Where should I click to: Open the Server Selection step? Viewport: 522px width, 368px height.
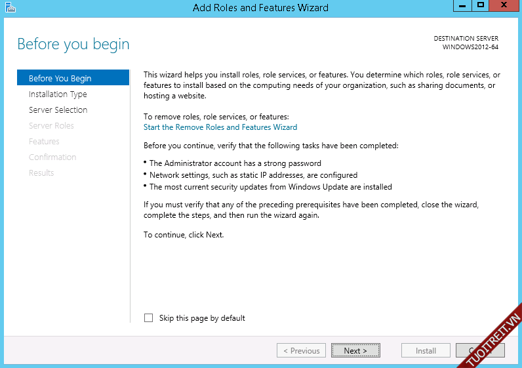(58, 110)
